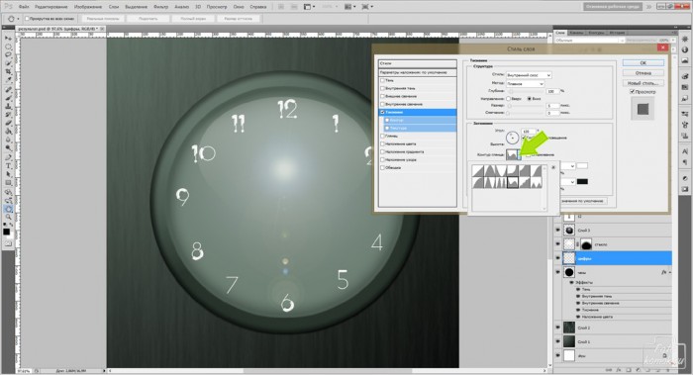Select the Clone Stamp tool
Image resolution: width=693 pixels, height=375 pixels.
[x=8, y=107]
